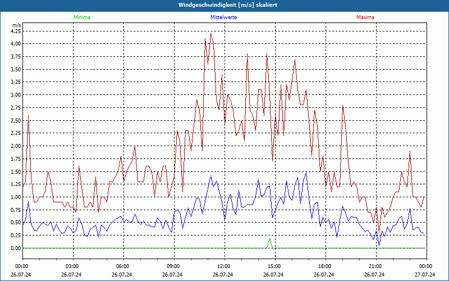Click the 2,75 y-axis value

click(16, 107)
